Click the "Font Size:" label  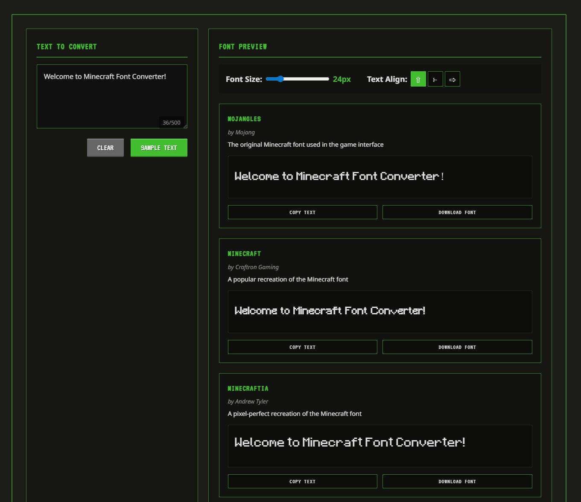click(x=244, y=79)
